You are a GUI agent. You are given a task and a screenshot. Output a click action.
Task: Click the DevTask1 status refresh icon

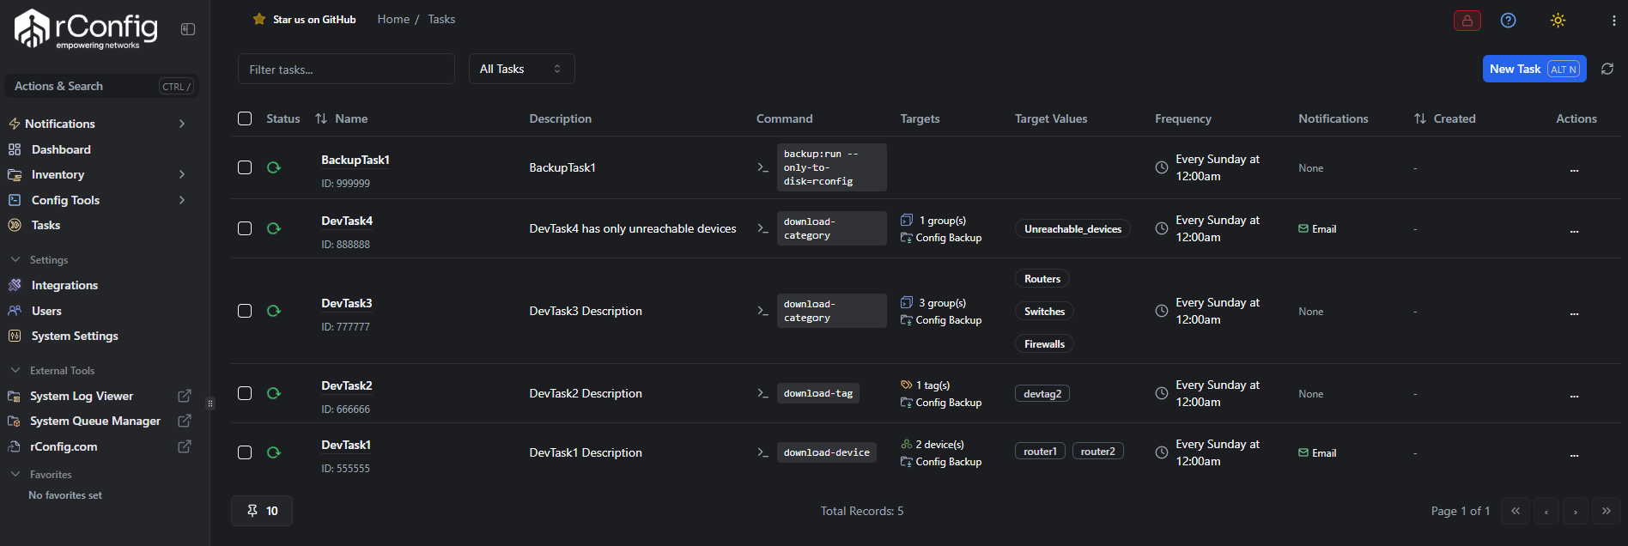click(x=274, y=452)
